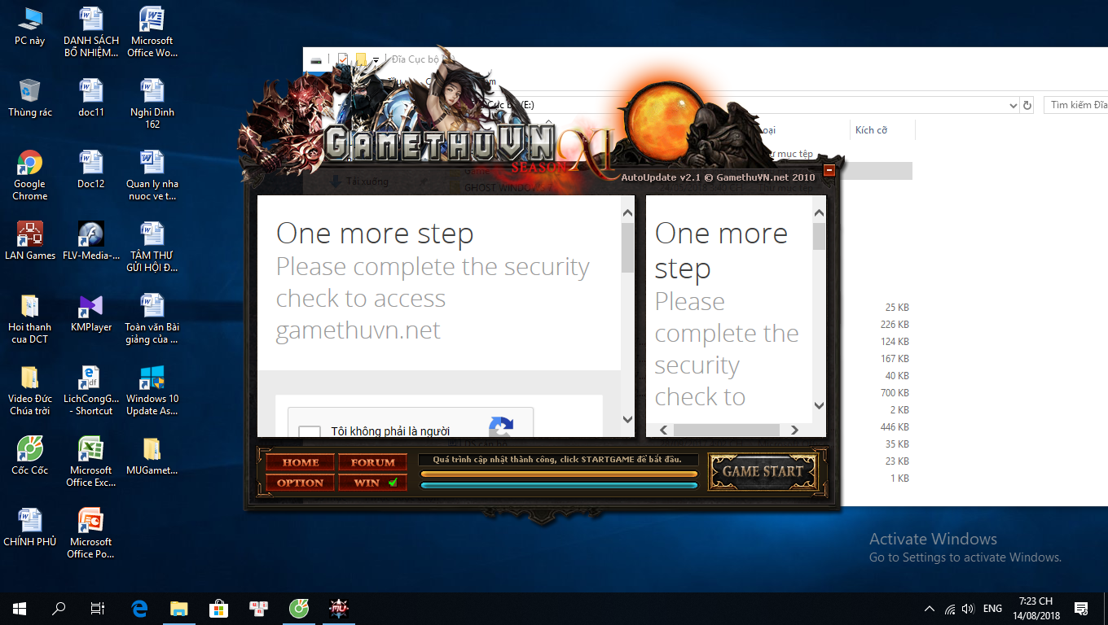Open the PC này desktop icon
The height and width of the screenshot is (625, 1108).
[30, 26]
